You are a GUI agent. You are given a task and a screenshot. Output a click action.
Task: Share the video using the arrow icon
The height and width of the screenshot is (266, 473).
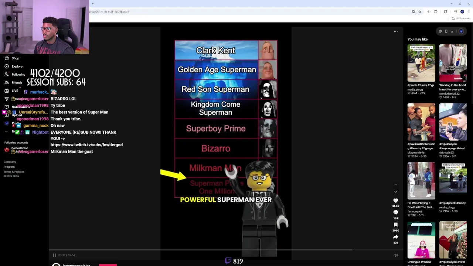click(x=396, y=237)
